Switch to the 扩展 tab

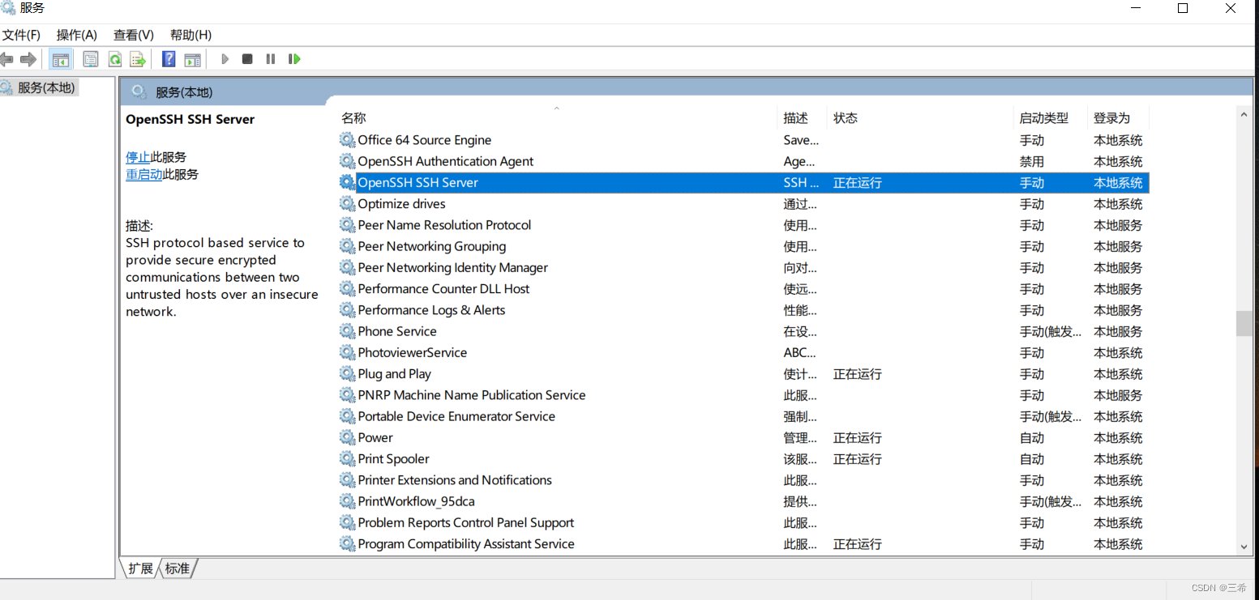pyautogui.click(x=139, y=568)
